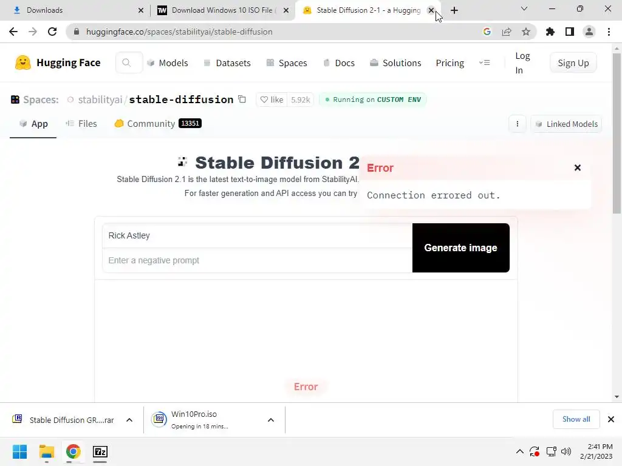This screenshot has height=466, width=622.
Task: Copy the space name with copy icon
Action: coord(242,99)
